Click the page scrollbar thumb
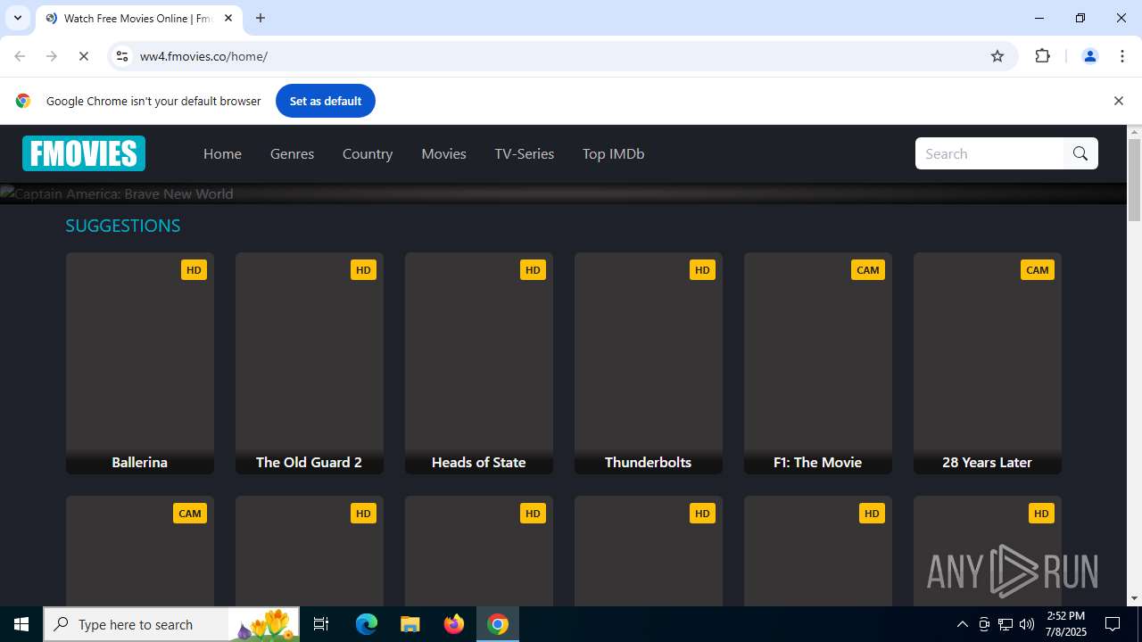 coord(1134,180)
